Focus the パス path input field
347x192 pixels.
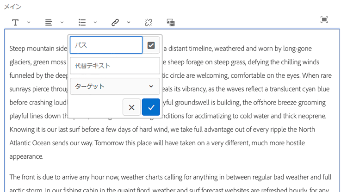106,45
